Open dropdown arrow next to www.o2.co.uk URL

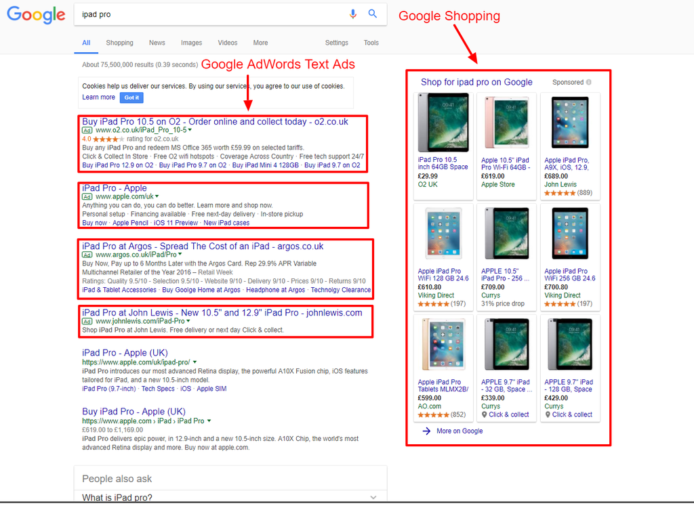[x=190, y=130]
